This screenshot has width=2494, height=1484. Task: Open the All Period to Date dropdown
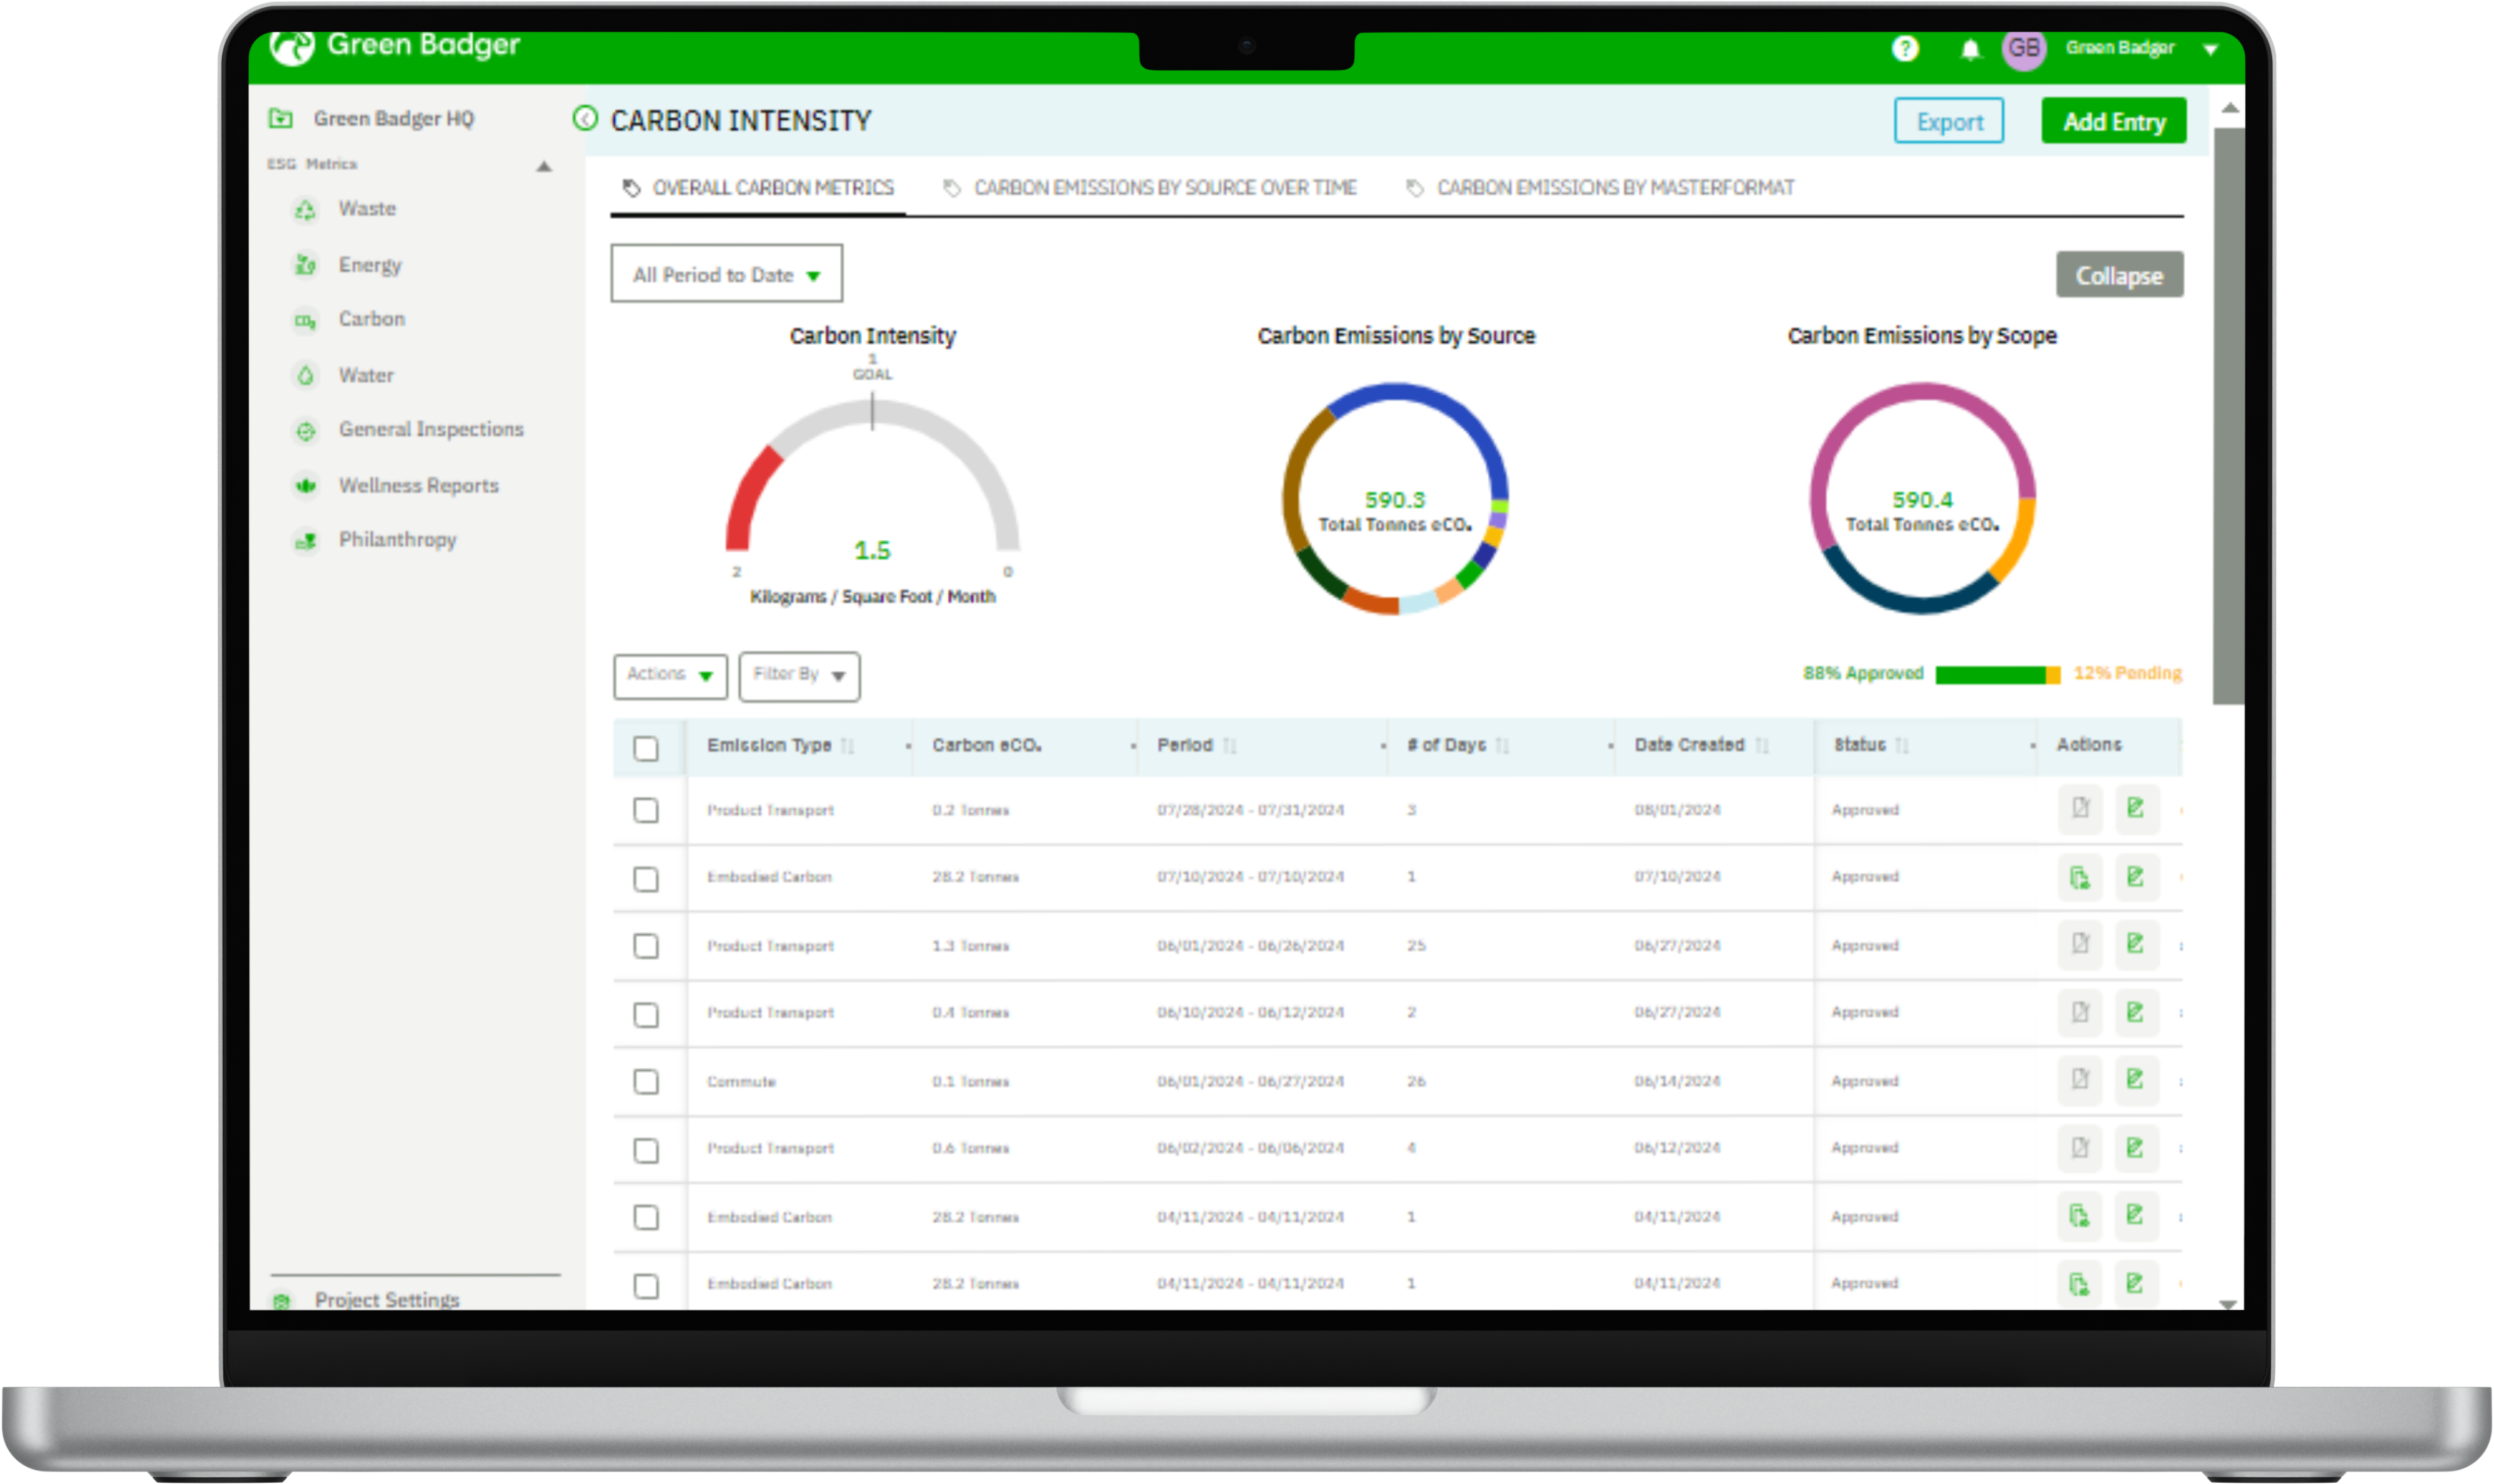(x=726, y=274)
